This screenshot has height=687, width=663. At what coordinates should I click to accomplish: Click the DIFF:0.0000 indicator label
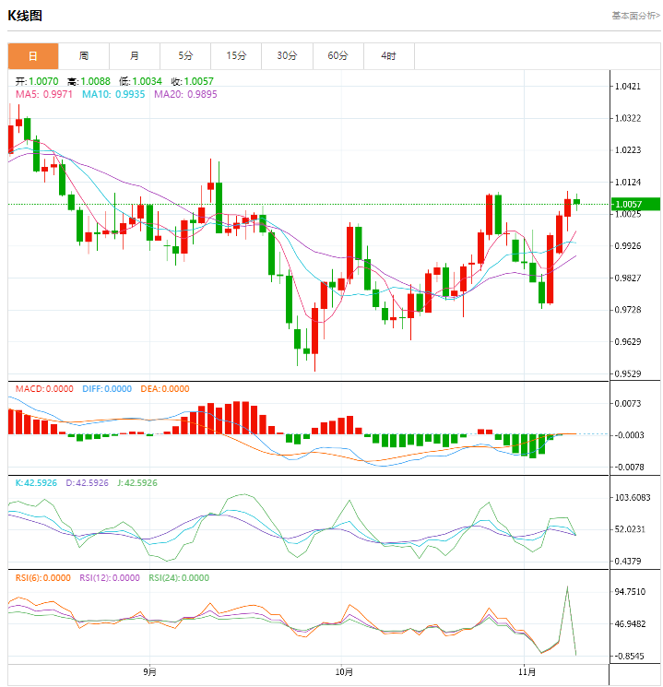[x=107, y=389]
